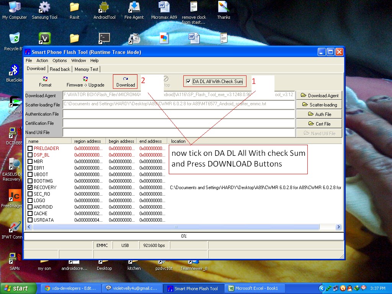Check the DSP_BL partition checkbox

pyautogui.click(x=30, y=155)
